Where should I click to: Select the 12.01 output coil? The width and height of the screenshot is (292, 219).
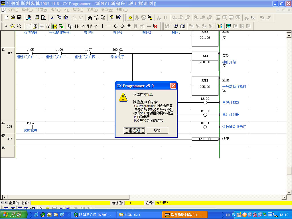tap(205, 115)
